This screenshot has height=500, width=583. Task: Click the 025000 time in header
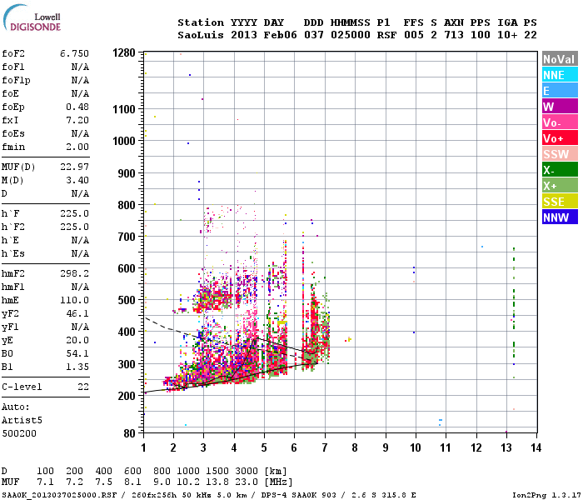click(351, 35)
